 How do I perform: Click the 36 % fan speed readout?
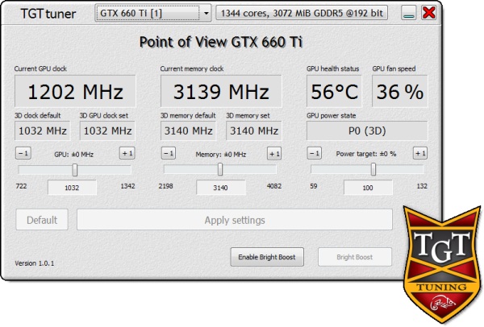400,91
